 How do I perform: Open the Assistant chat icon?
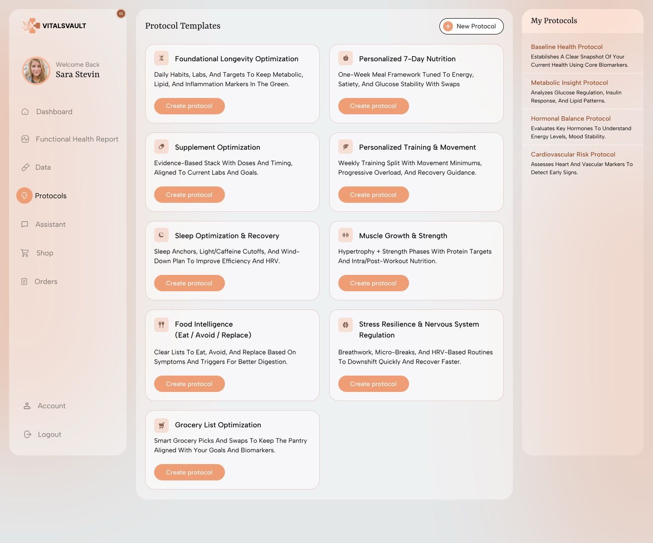point(25,225)
